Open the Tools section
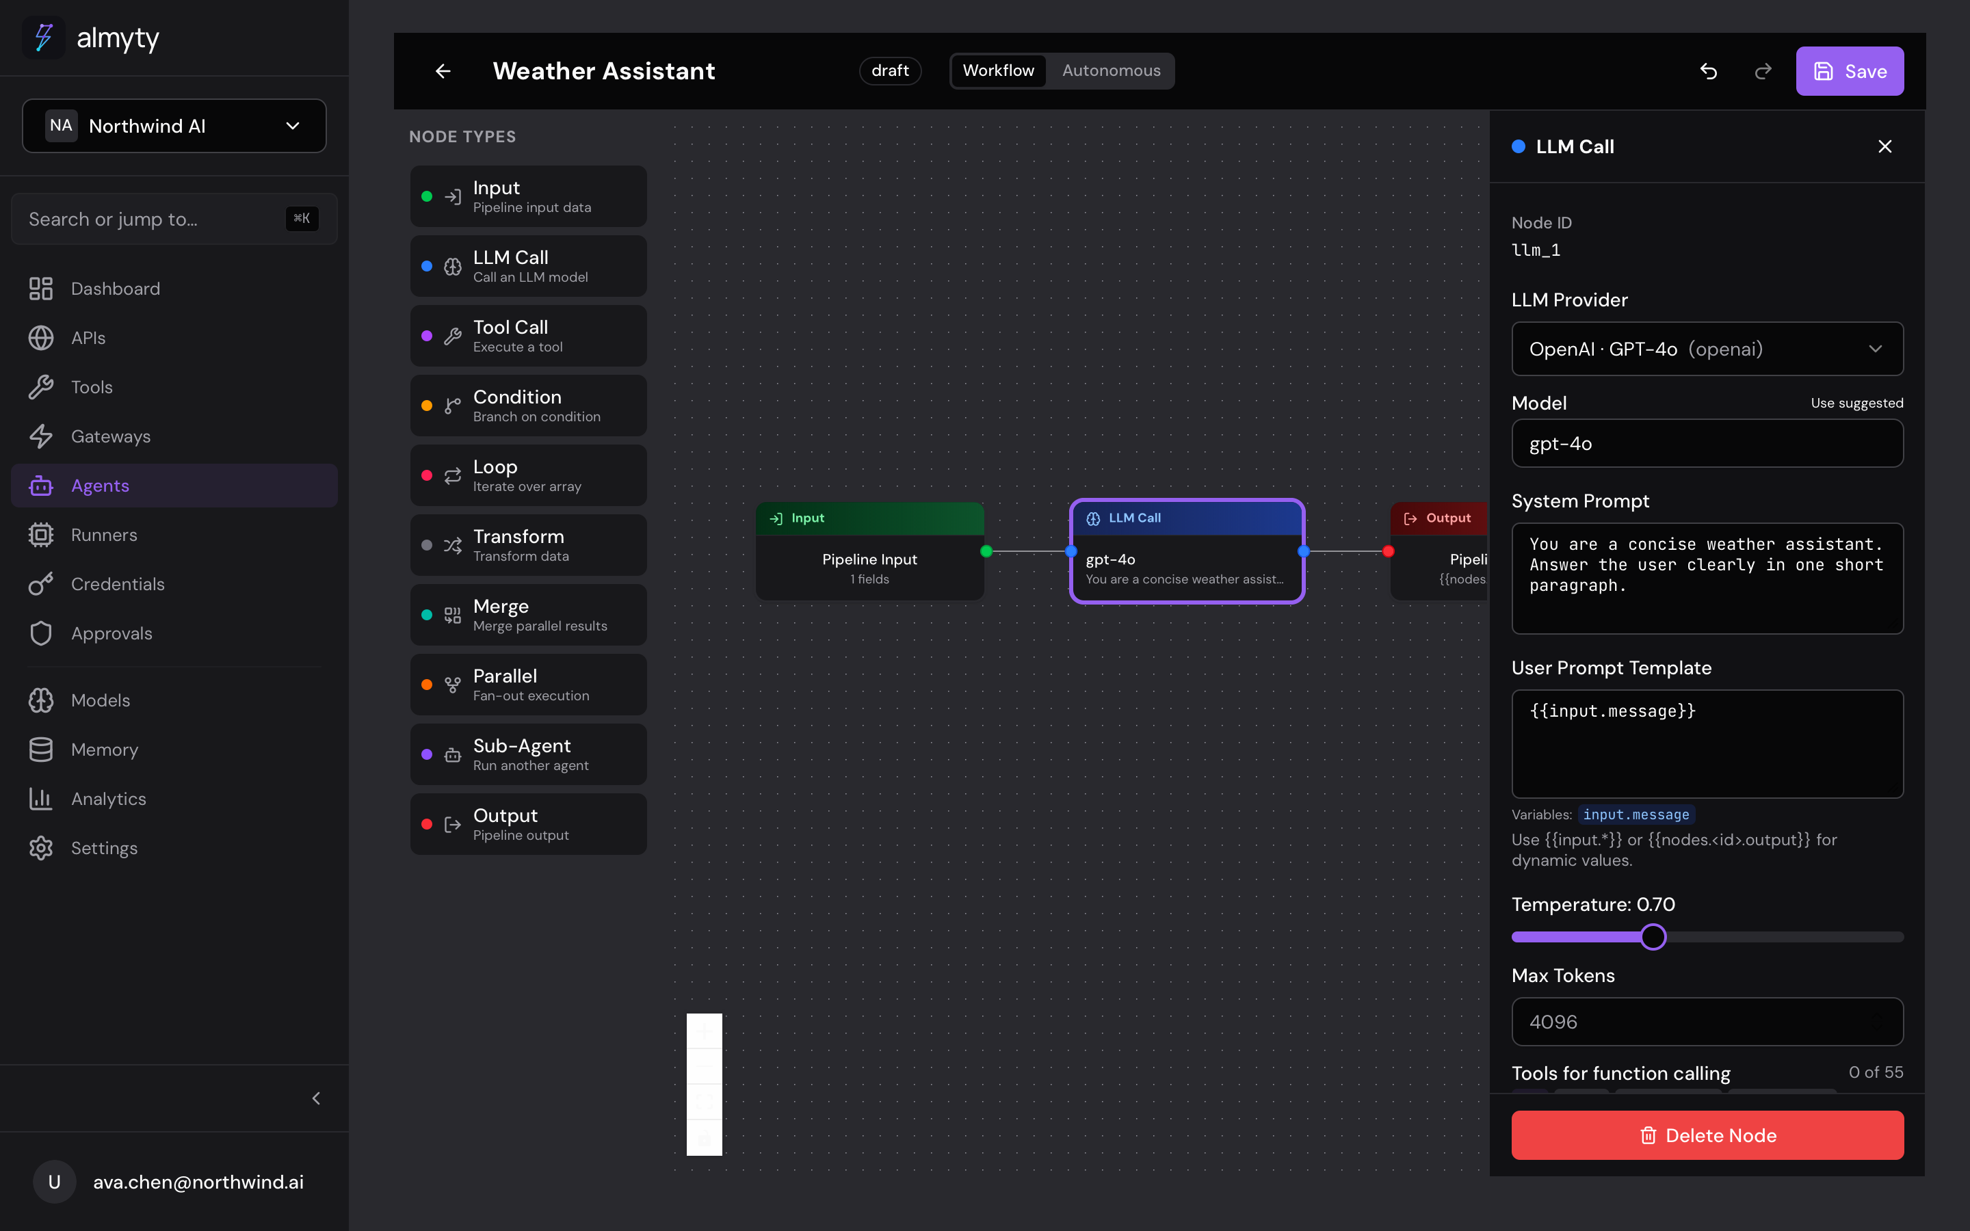Screen dimensions: 1970x1231 pyautogui.click(x=174, y=386)
